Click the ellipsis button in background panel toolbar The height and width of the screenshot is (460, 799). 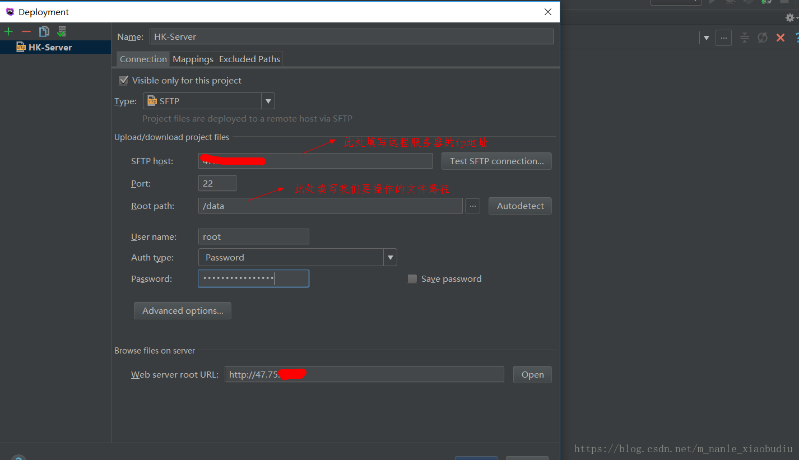tap(723, 38)
